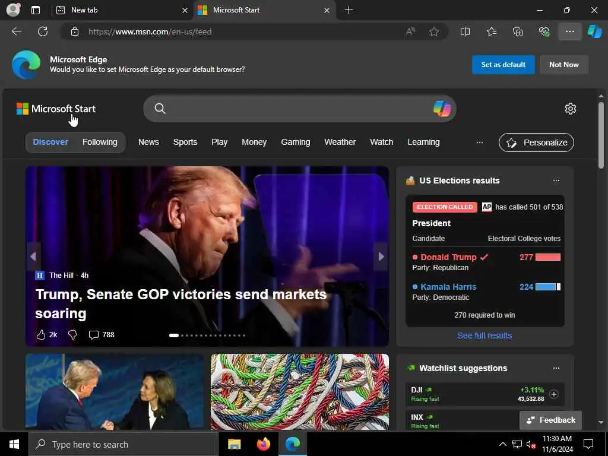Go back with the browser back arrow
This screenshot has height=456, width=608.
click(16, 31)
